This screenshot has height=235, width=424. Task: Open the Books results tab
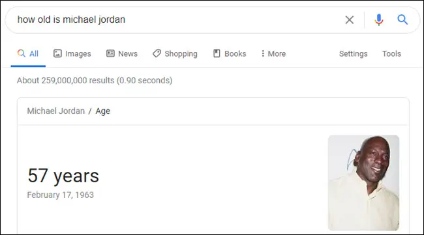[230, 53]
